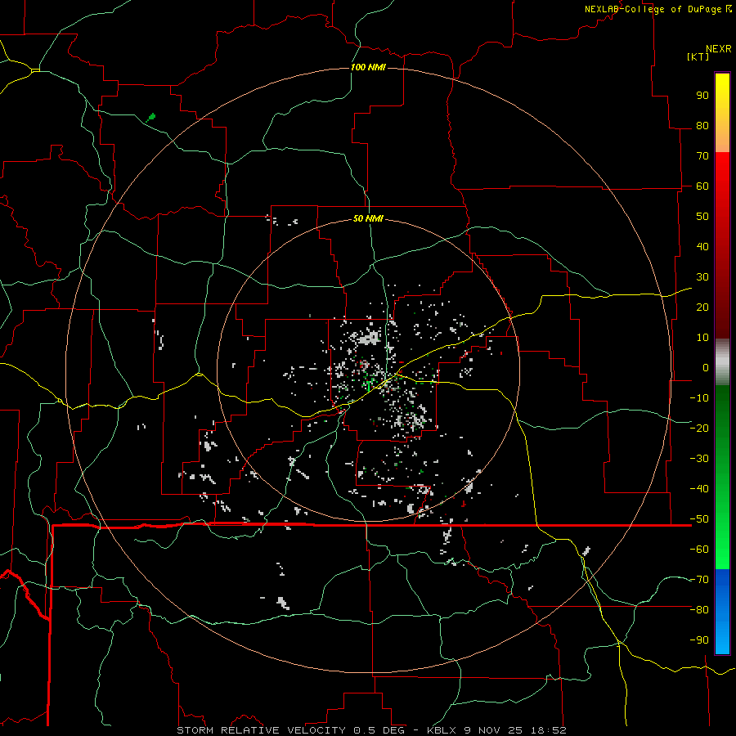The width and height of the screenshot is (736, 736).
Task: Click the NEXR label above the color scale
Action: tap(718, 49)
